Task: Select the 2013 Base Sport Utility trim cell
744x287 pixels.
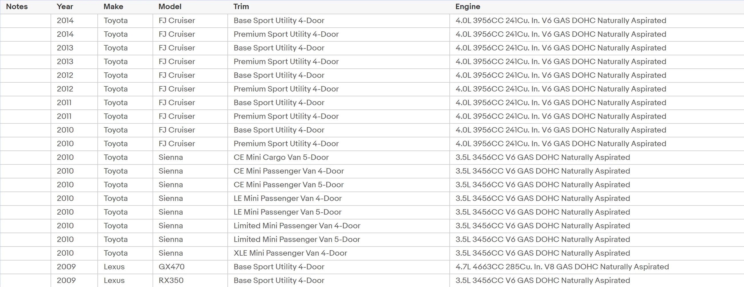Action: tap(339, 48)
